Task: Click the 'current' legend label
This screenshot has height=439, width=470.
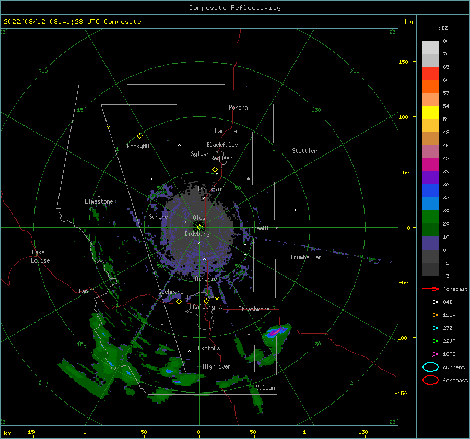Action: (454, 367)
